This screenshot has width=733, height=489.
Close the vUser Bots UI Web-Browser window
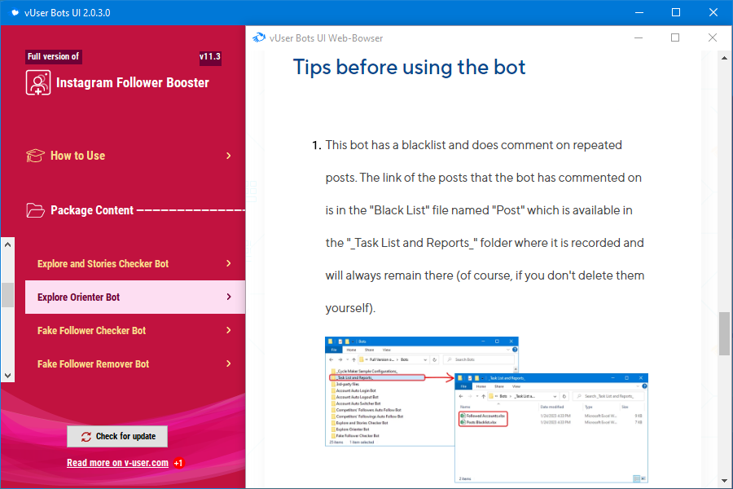(713, 38)
